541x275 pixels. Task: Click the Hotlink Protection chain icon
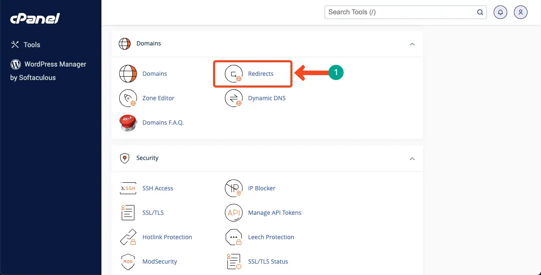(128, 237)
